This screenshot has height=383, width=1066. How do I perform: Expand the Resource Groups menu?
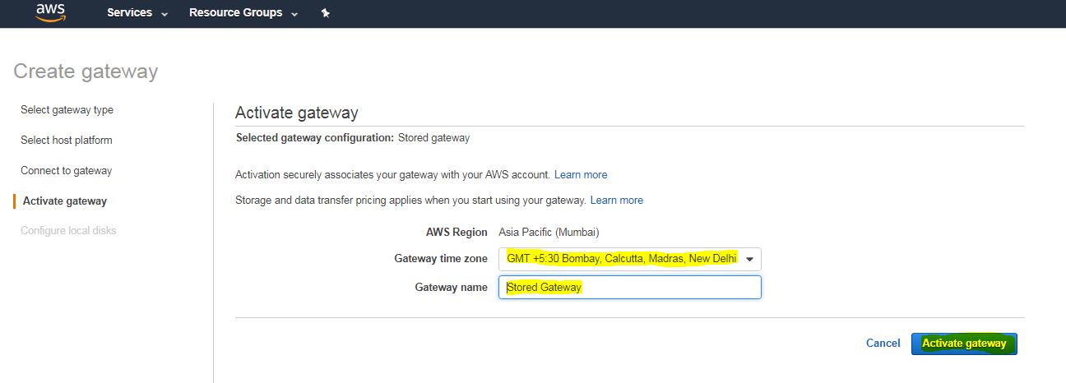coord(243,13)
